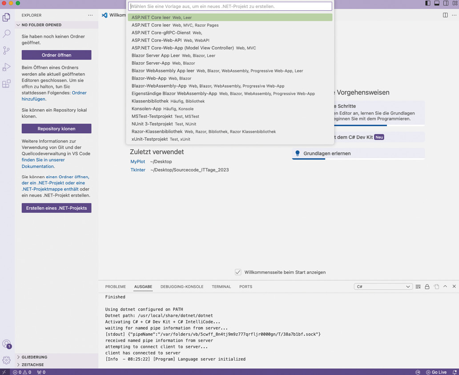
Task: Open Explorer more actions ellipsis
Action: pos(90,15)
